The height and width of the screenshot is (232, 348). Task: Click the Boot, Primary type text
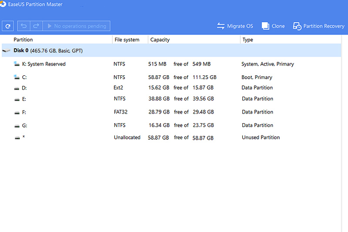257,77
